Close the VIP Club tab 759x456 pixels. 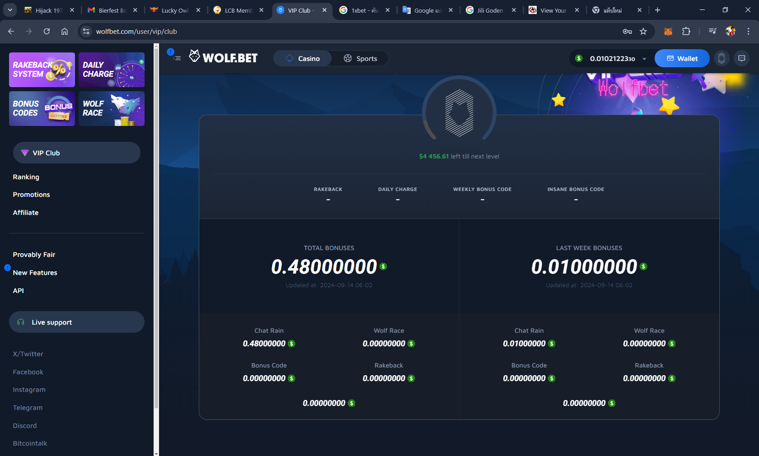pyautogui.click(x=324, y=10)
